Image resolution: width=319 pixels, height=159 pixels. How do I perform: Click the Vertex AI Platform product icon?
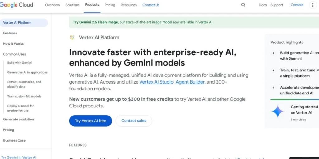[x=72, y=38]
